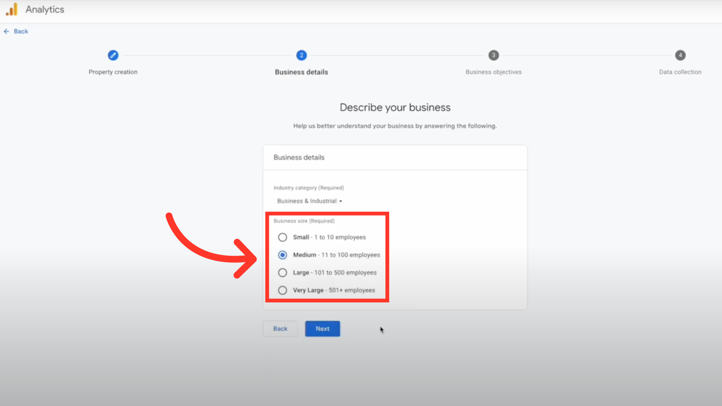
Task: Click the step 2 Business details circle
Action: coord(301,55)
